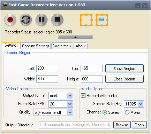The width and height of the screenshot is (151, 134).
Task: Open the Quality dropdown
Action: pos(53,112)
